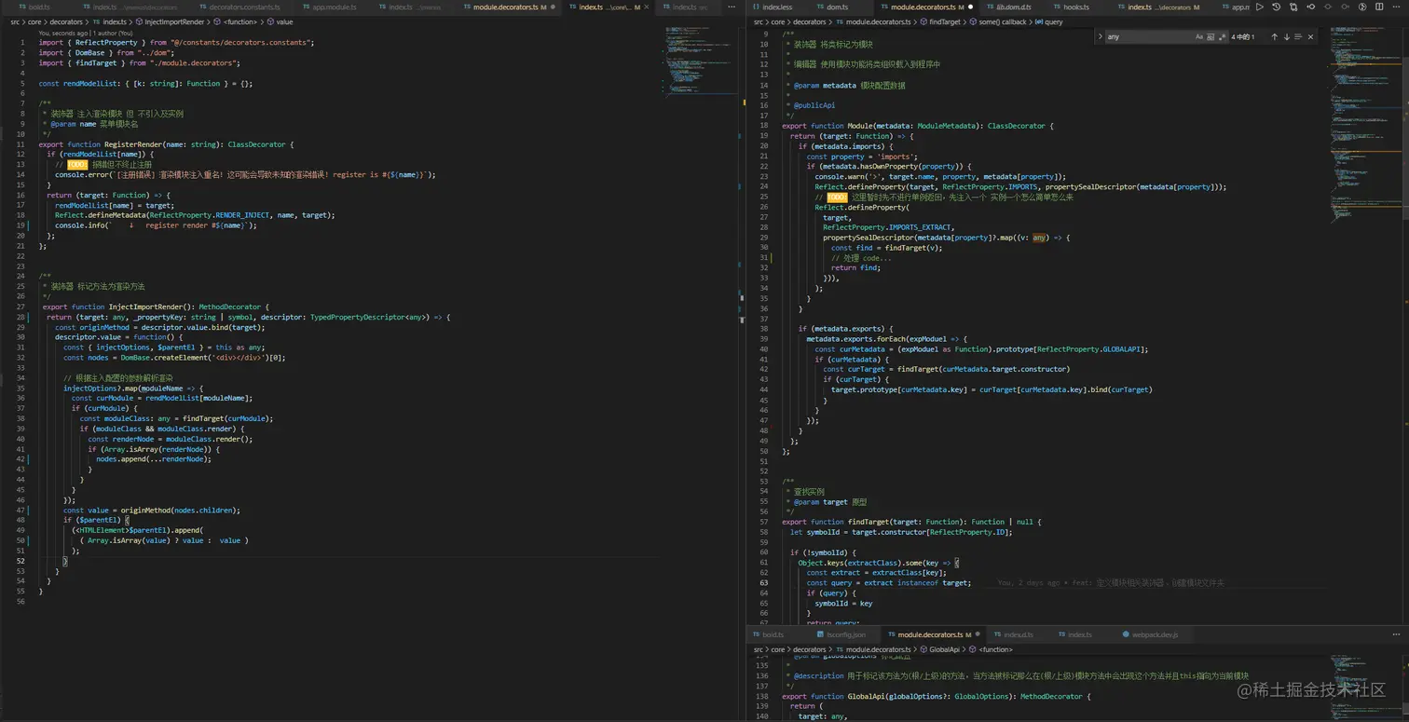Open more actions menu of left editor group
Image resolution: width=1409 pixels, height=722 pixels.
click(x=731, y=7)
